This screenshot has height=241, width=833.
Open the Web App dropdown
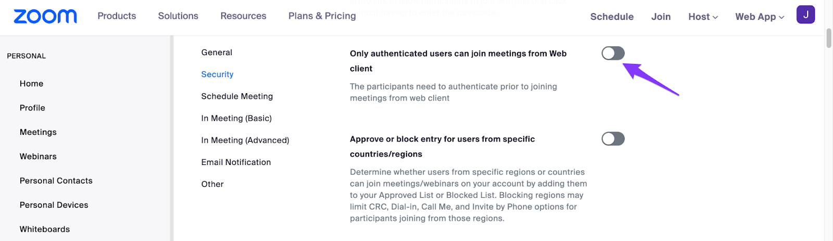pos(759,17)
